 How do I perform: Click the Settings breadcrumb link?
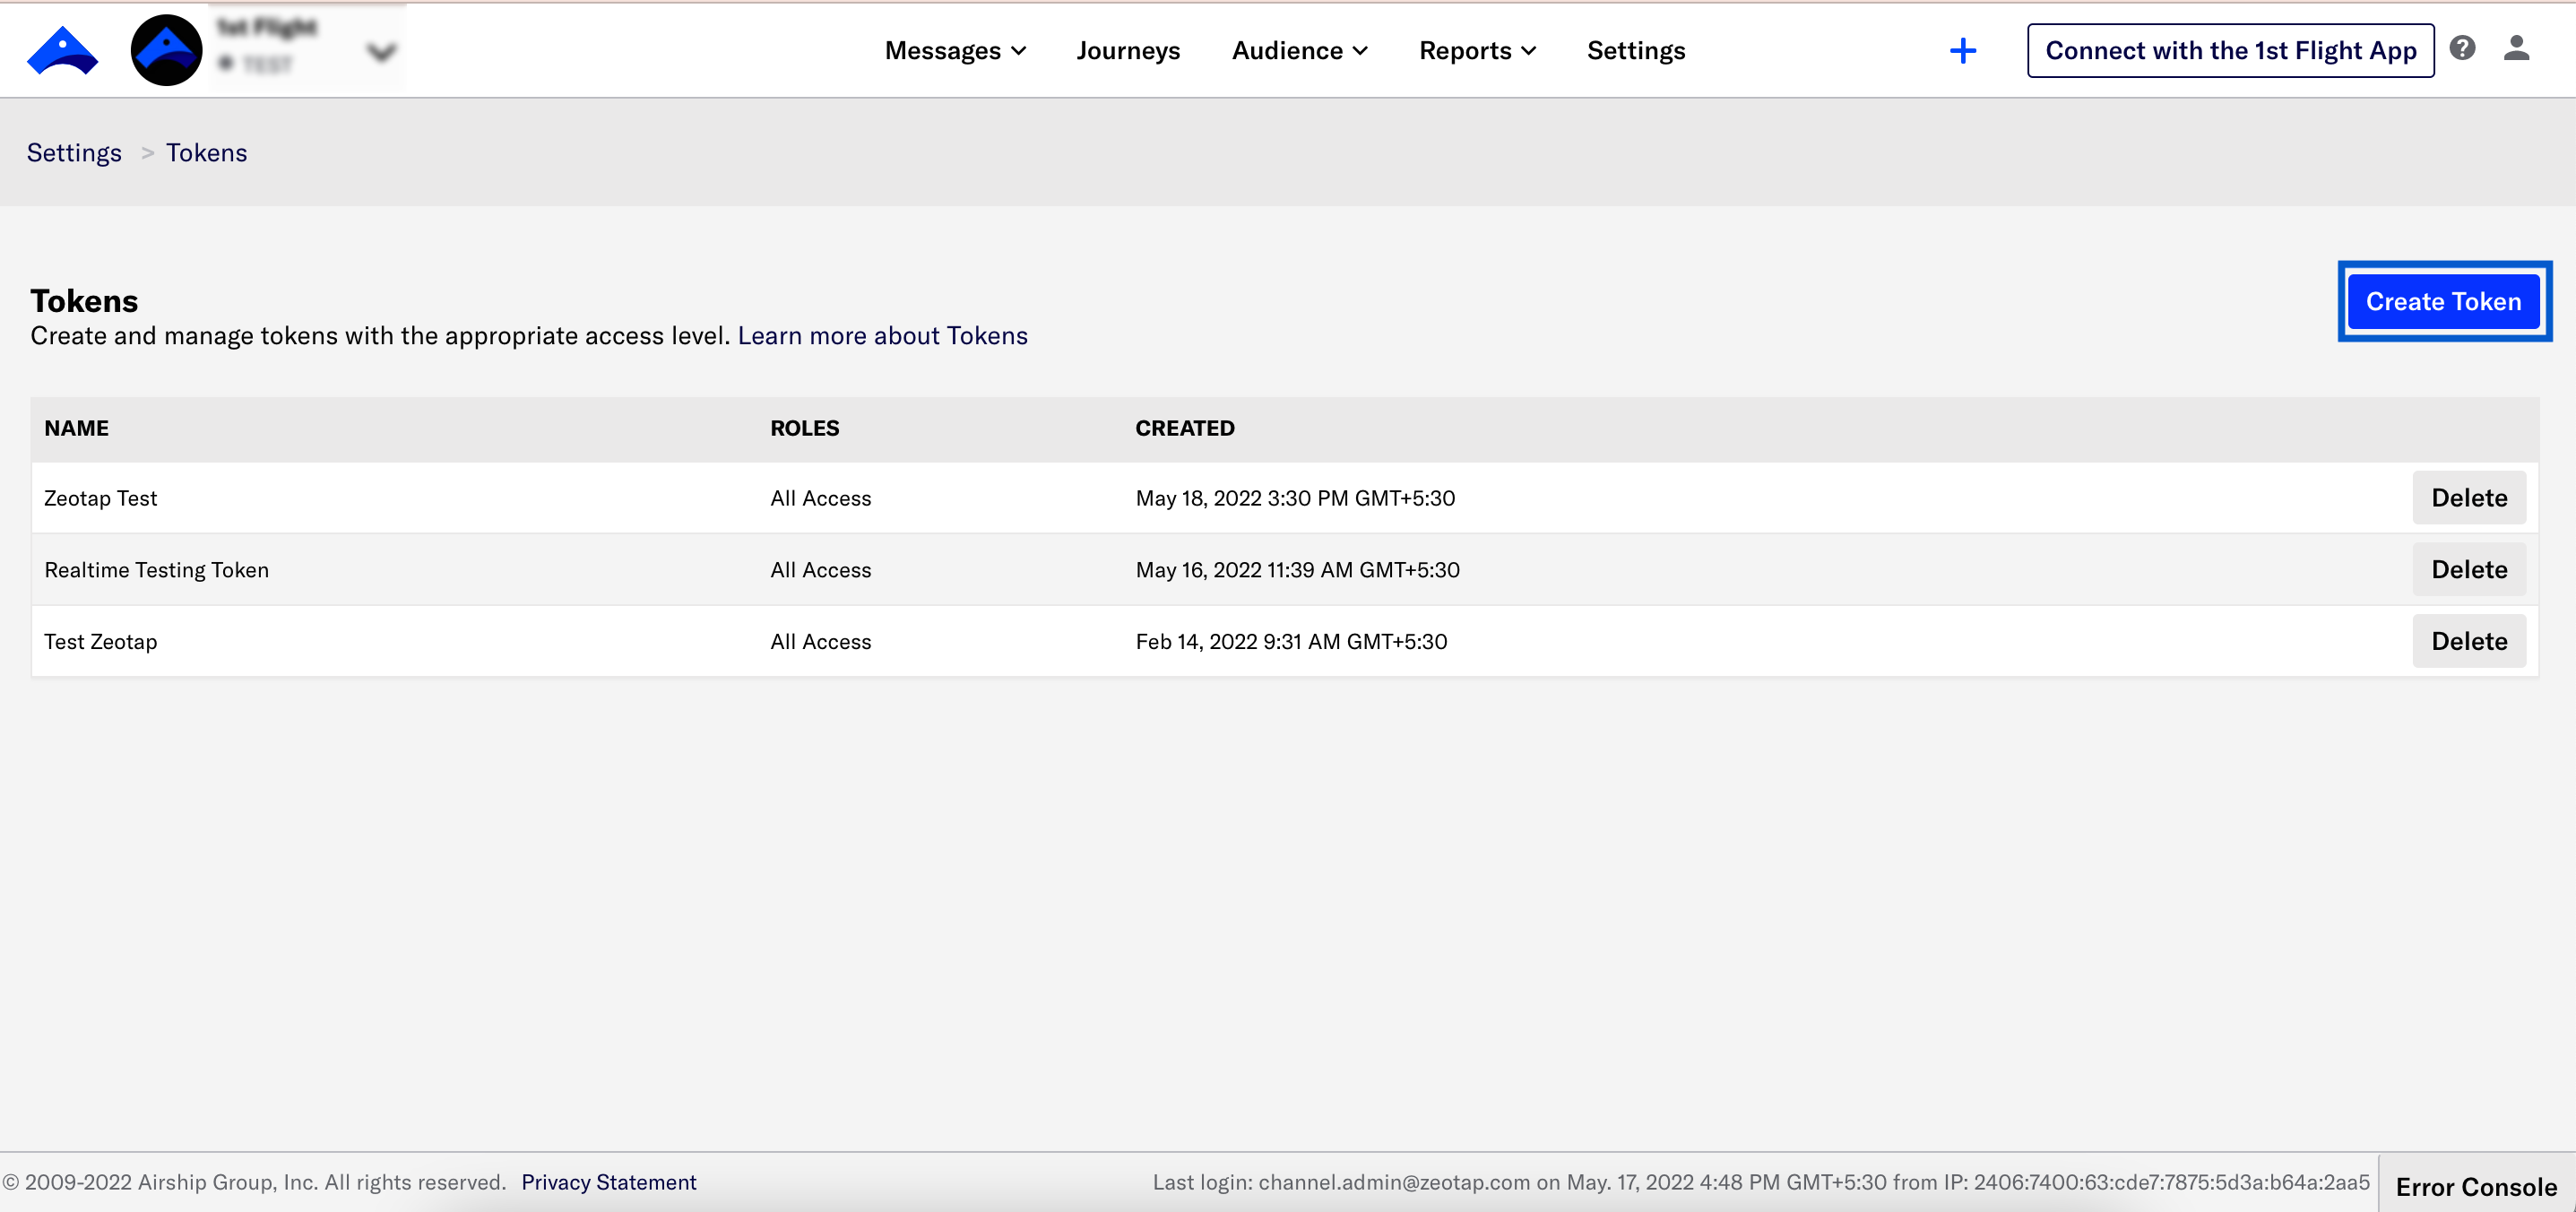click(x=74, y=152)
